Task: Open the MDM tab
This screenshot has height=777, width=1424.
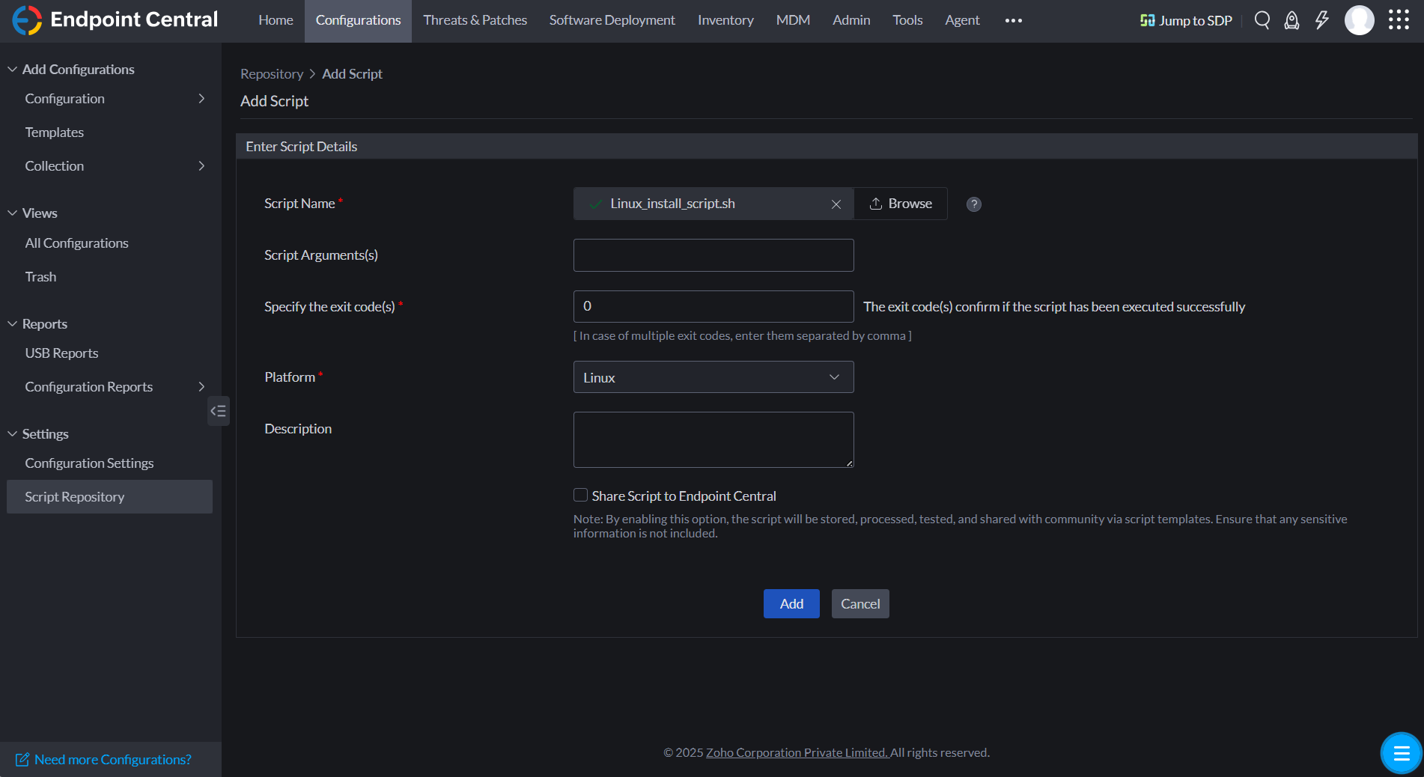Action: [x=793, y=20]
